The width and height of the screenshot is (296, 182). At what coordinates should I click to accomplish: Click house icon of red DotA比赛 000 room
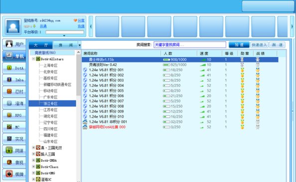pos(85,127)
